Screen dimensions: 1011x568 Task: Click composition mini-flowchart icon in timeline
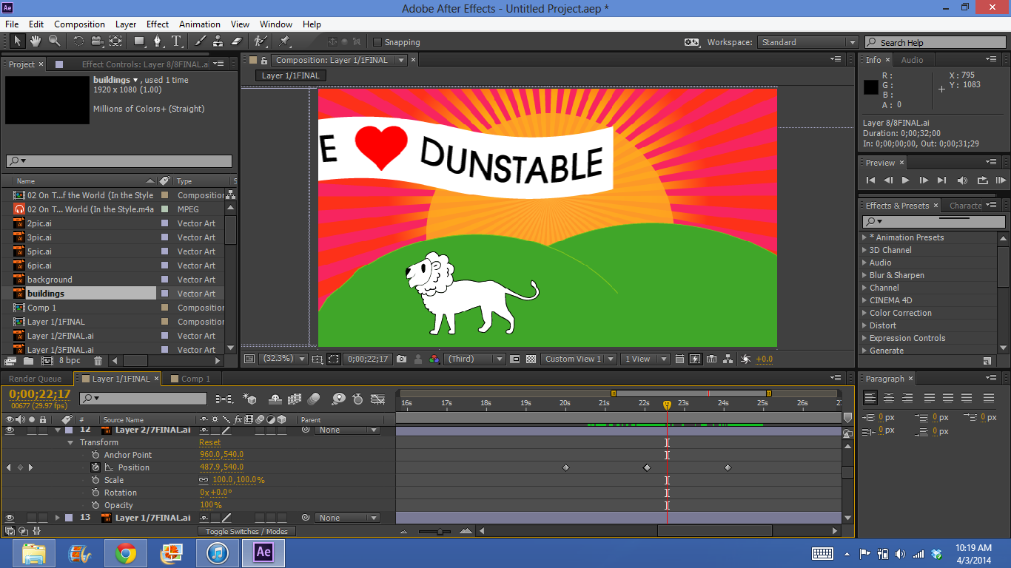tap(224, 399)
